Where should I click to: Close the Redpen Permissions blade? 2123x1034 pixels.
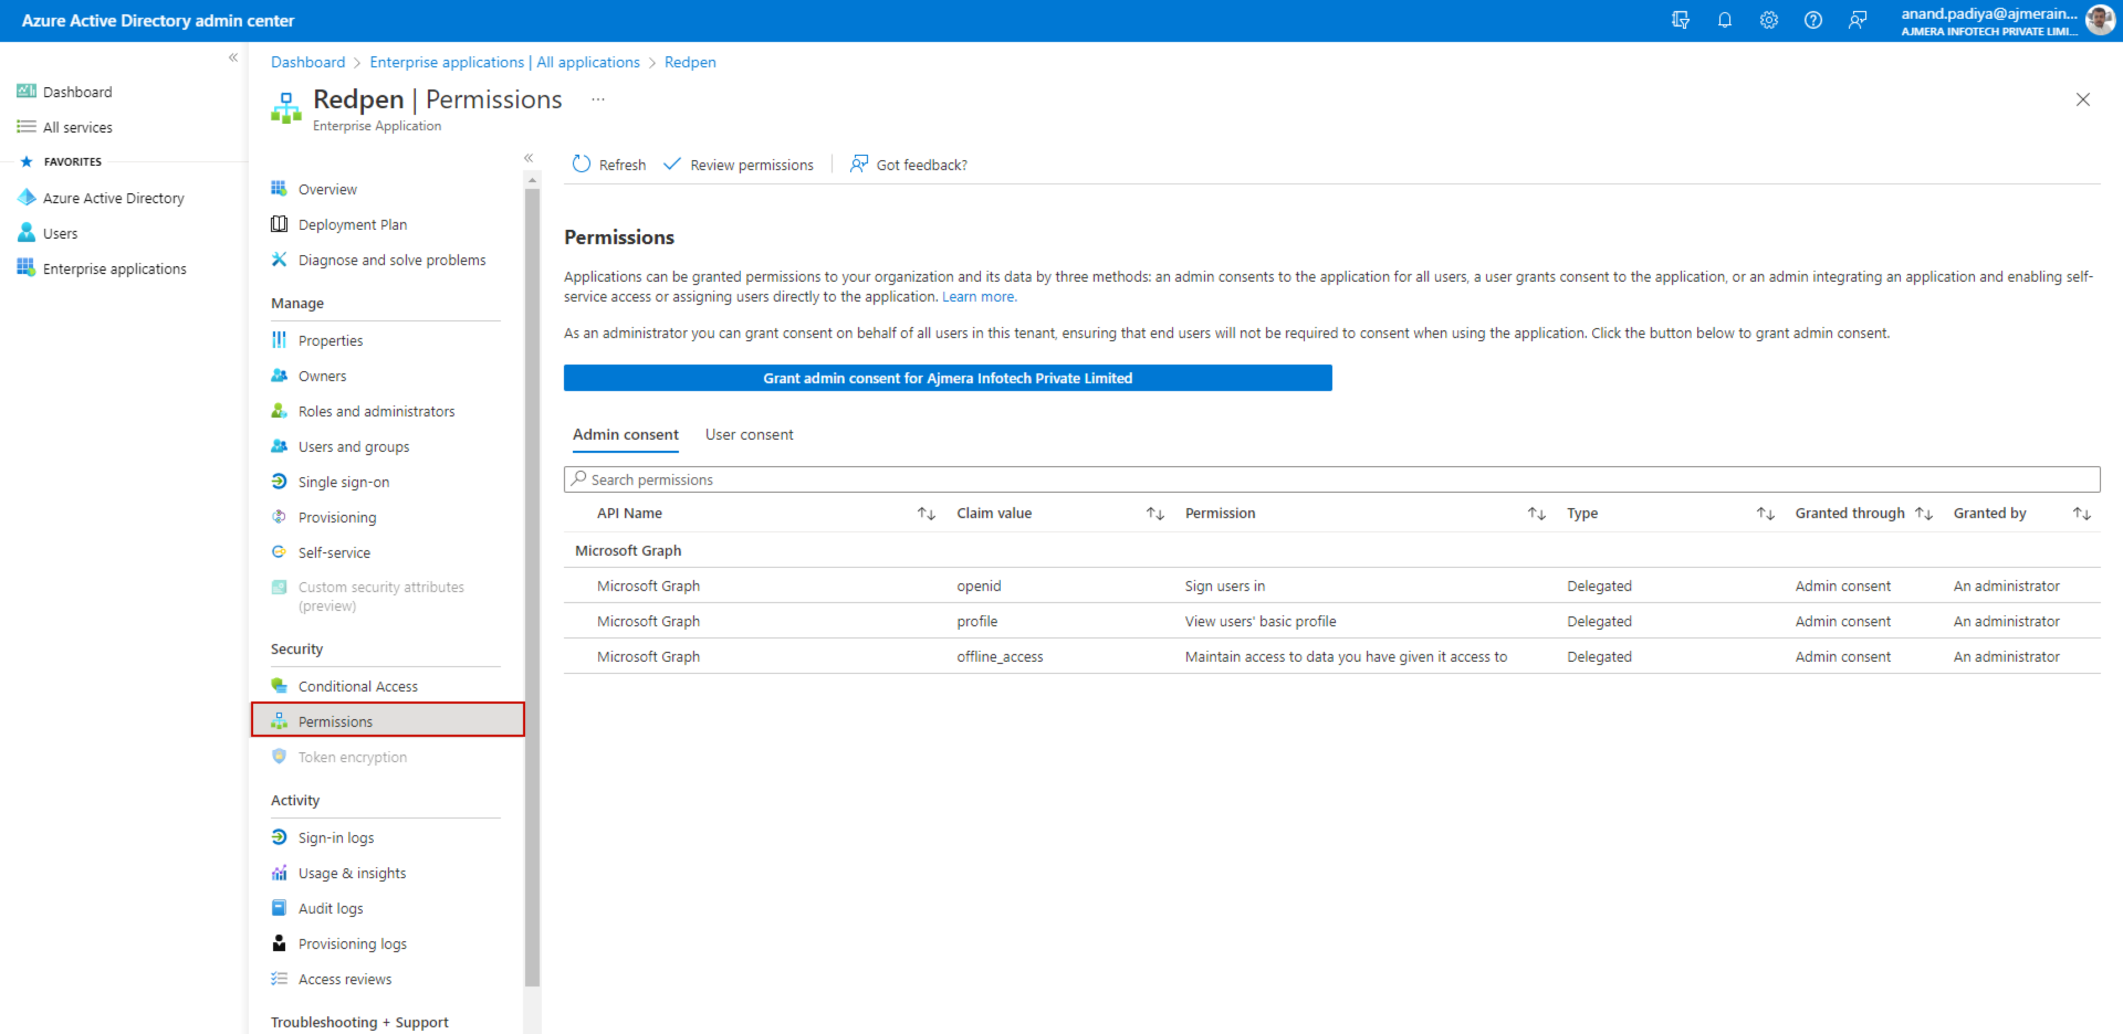point(2083,99)
